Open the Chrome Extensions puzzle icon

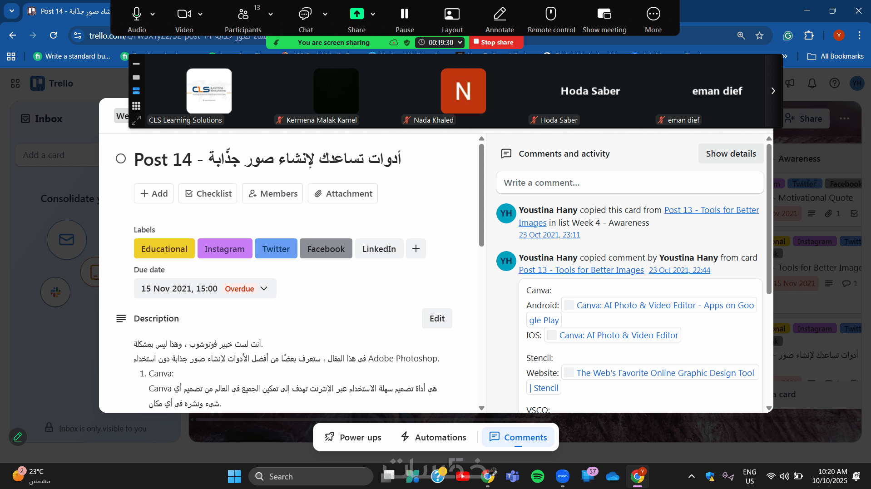point(809,35)
